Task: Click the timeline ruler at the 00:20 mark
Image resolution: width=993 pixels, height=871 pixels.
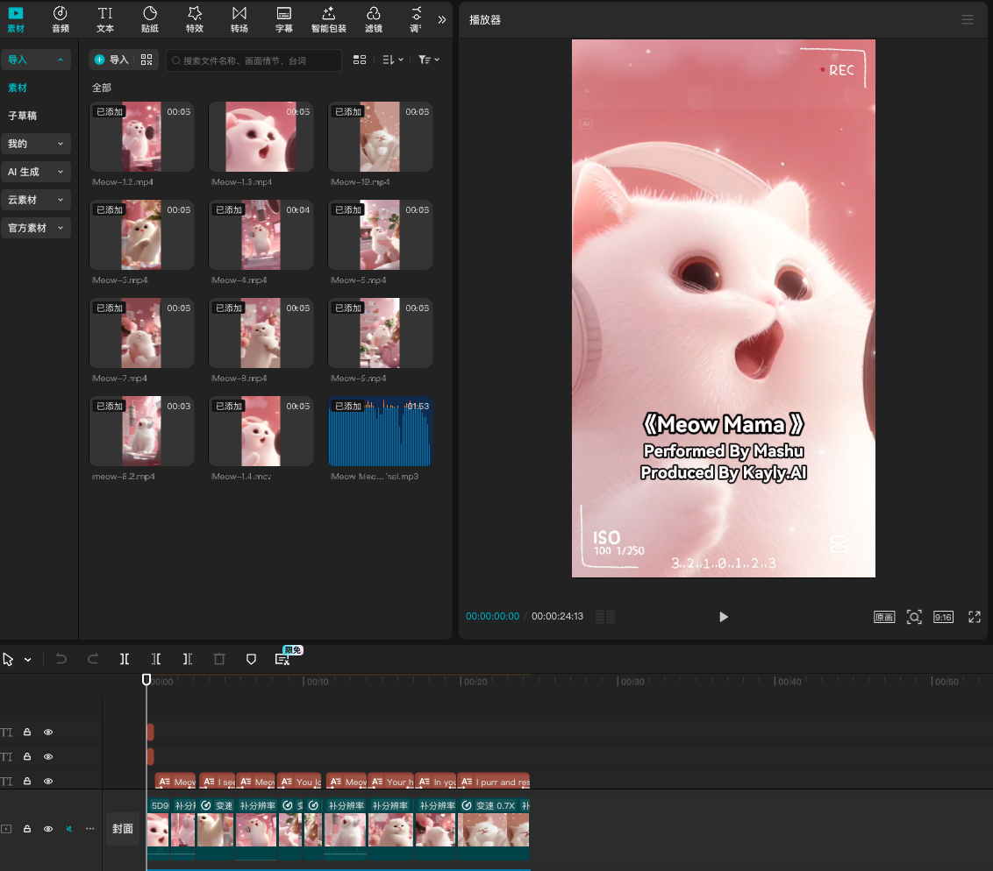Action: coord(462,682)
